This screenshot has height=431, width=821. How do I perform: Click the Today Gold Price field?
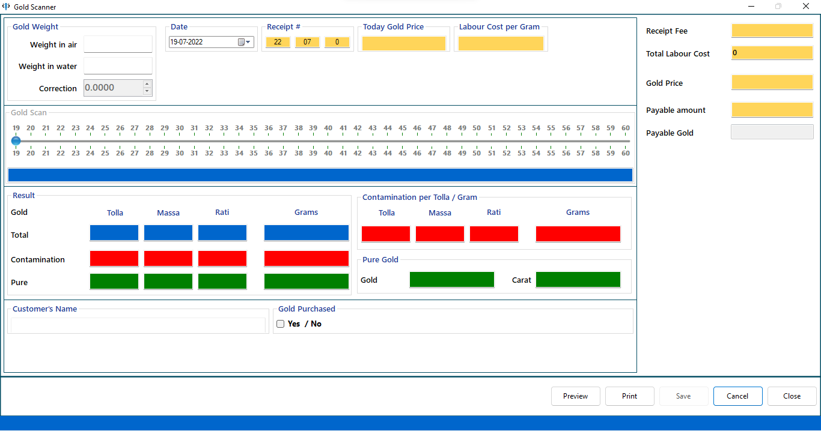click(x=404, y=44)
